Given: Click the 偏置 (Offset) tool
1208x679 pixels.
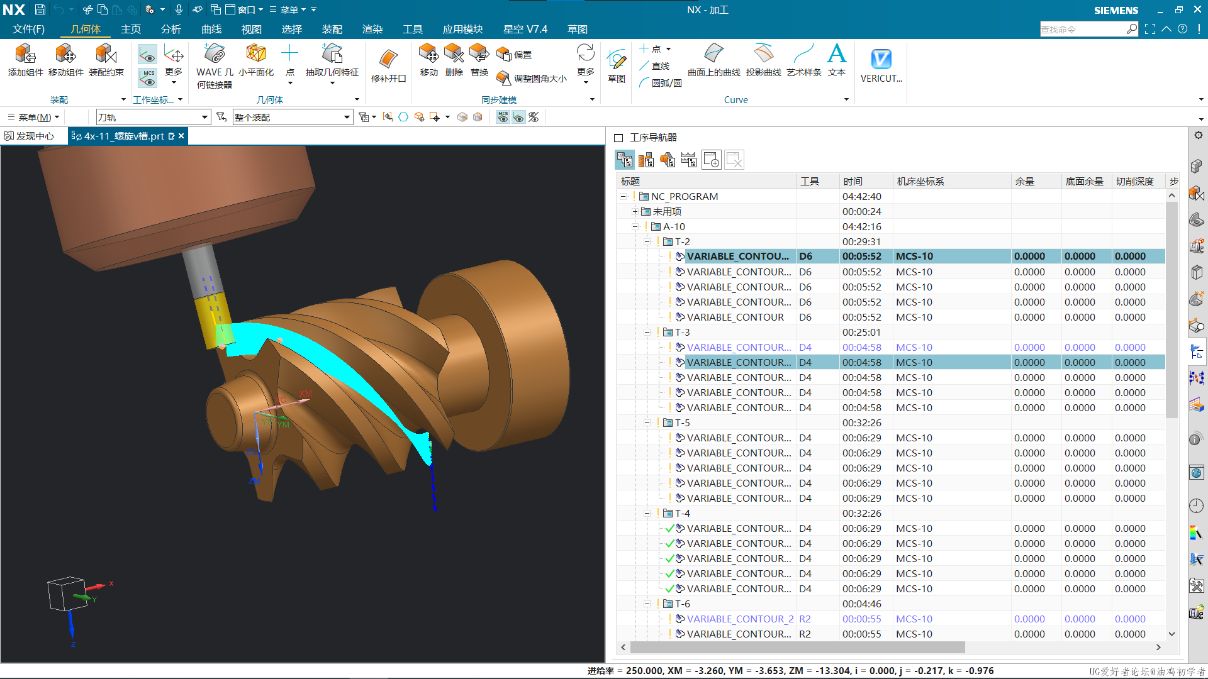Looking at the screenshot, I should click(515, 55).
